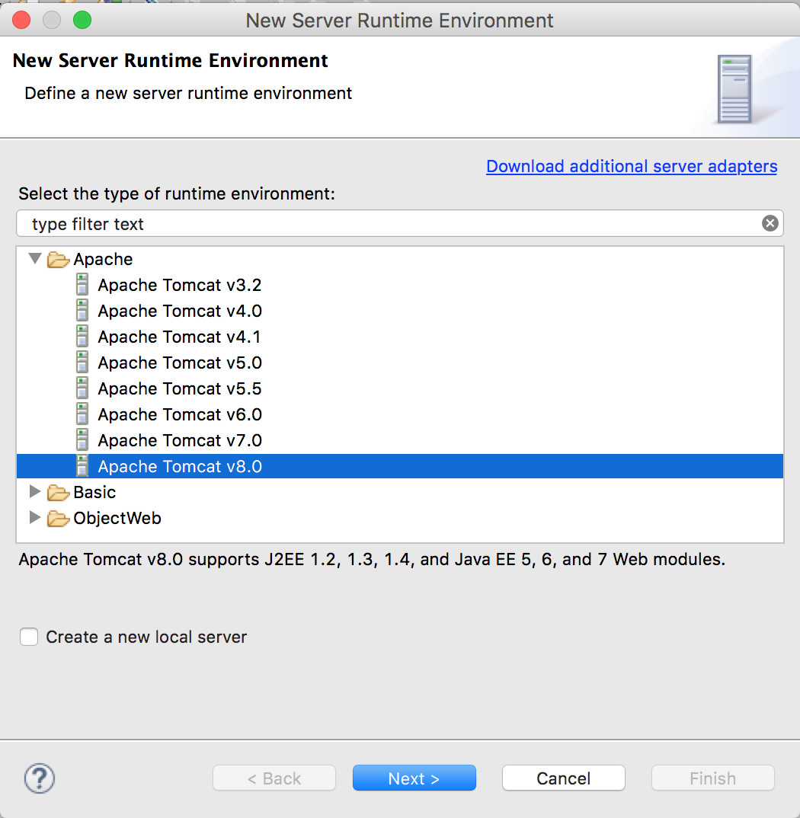Click the server icon next to Apache Tomcat v5.0

coord(82,363)
